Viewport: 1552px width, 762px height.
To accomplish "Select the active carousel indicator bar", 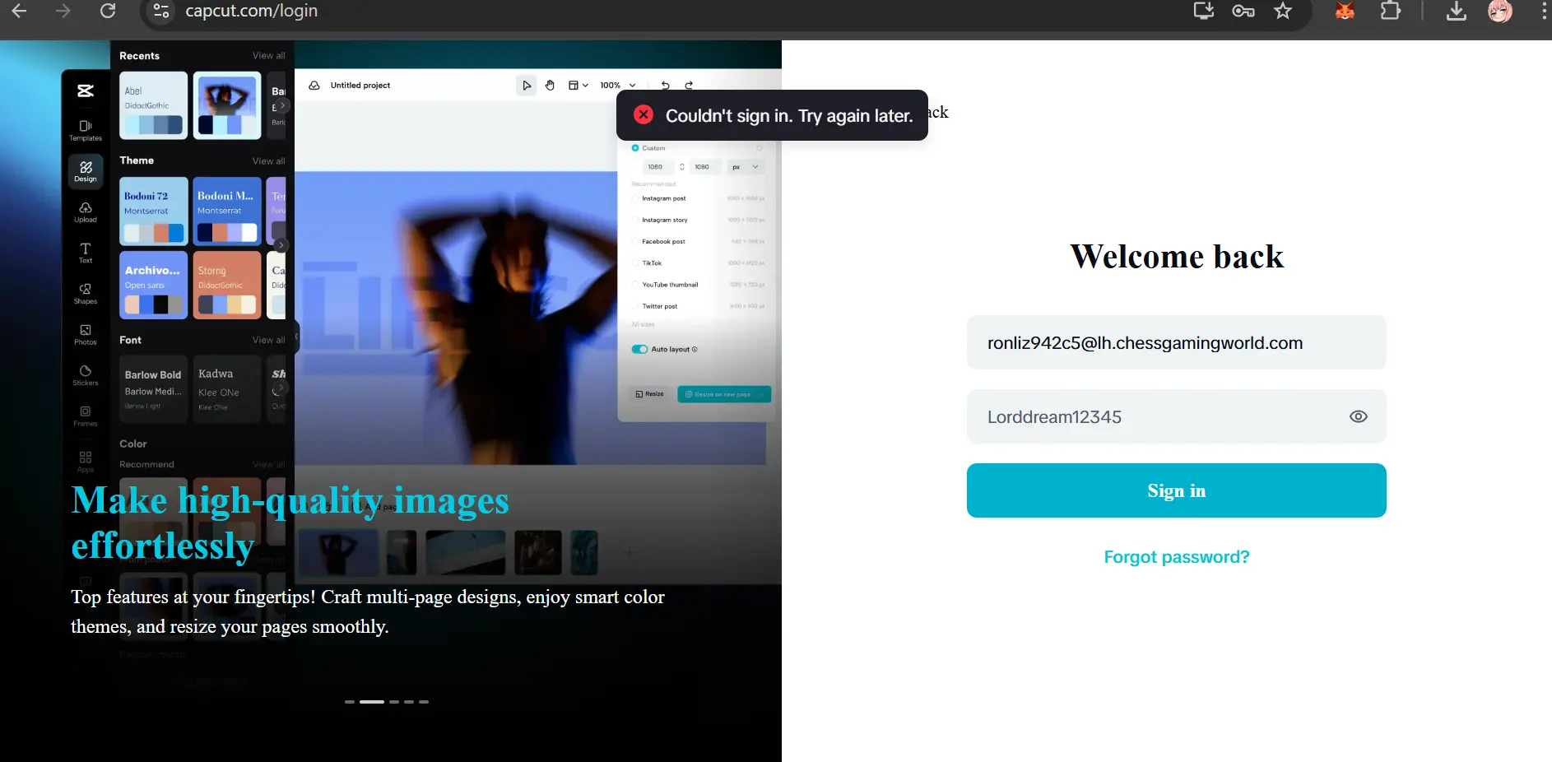I will [372, 702].
